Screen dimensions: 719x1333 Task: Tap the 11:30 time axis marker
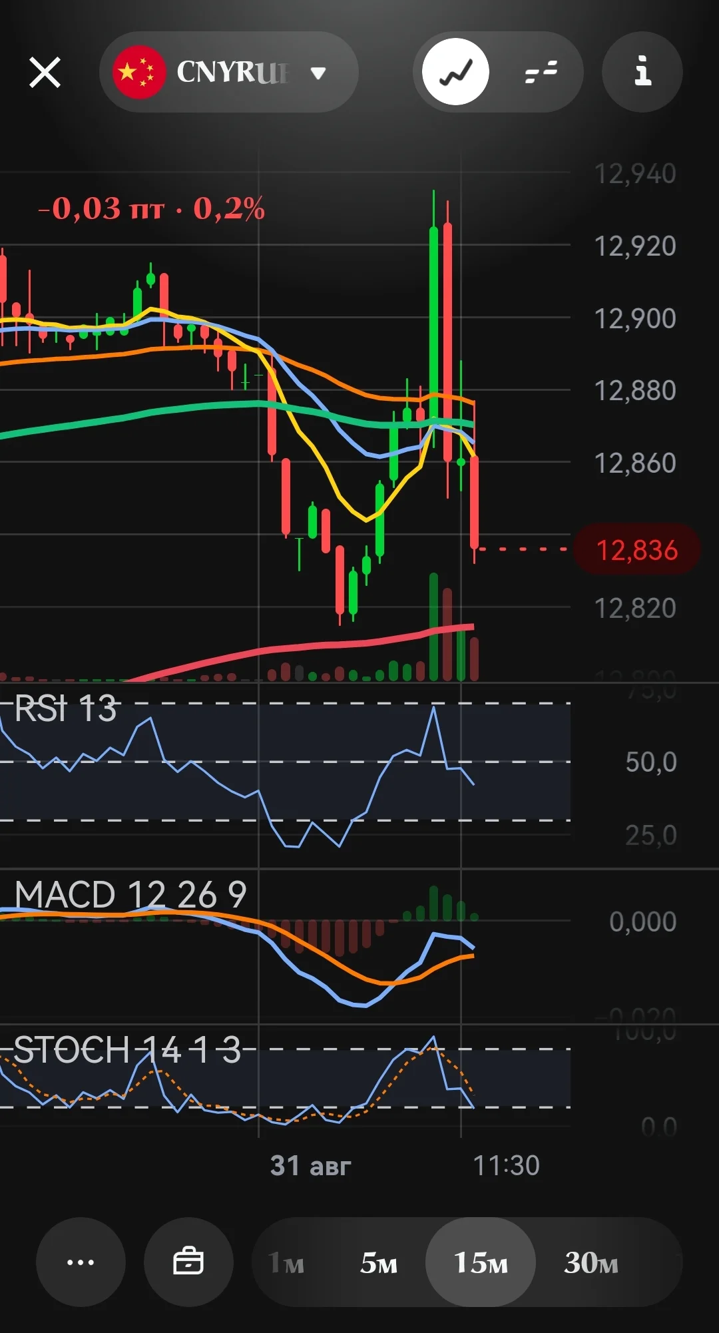pos(506,1166)
